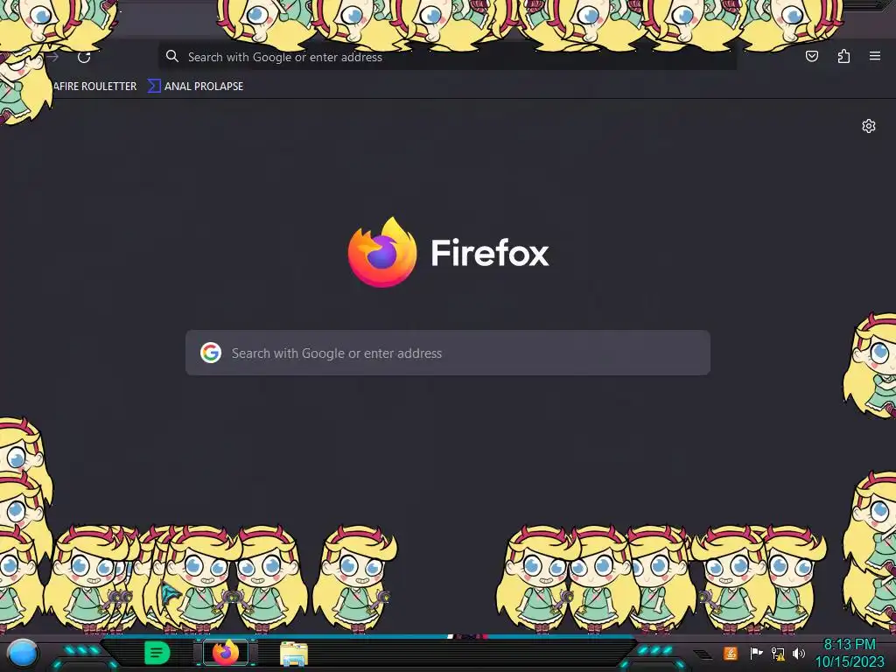Open new tab personalize gear
Viewport: 896px width, 672px height.
click(x=869, y=126)
